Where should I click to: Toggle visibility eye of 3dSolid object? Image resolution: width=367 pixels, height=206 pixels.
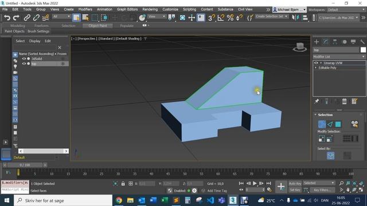tap(24, 58)
